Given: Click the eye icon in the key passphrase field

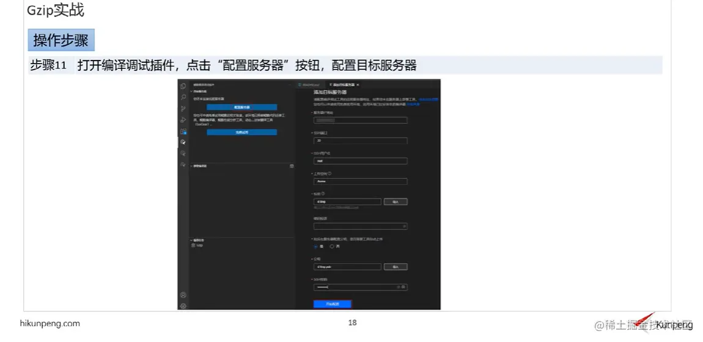Looking at the screenshot, I should pyautogui.click(x=405, y=227).
